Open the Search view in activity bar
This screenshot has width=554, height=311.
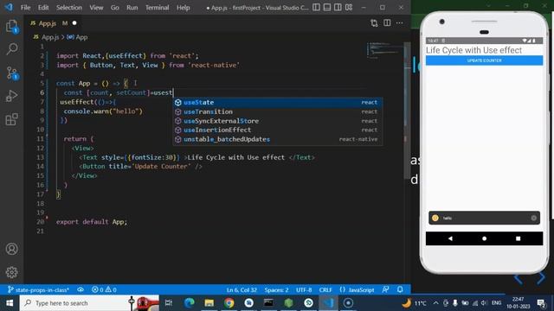coord(11,49)
